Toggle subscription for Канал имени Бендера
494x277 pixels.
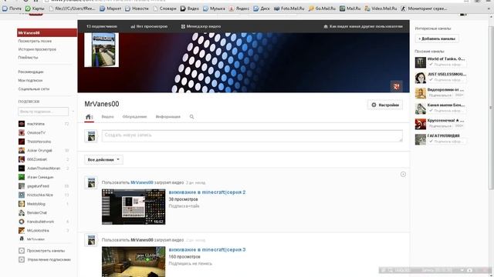447,111
